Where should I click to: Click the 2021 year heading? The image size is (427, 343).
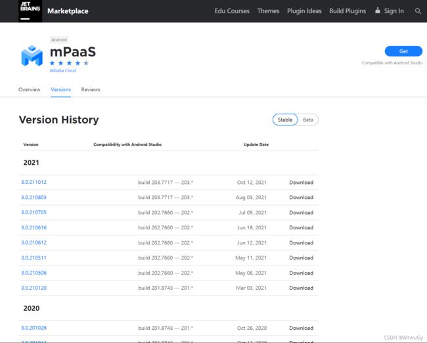click(x=32, y=163)
